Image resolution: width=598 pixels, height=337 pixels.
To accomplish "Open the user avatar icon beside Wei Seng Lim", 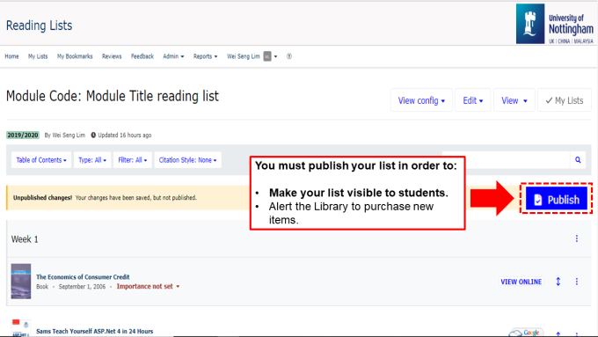I will click(x=267, y=56).
